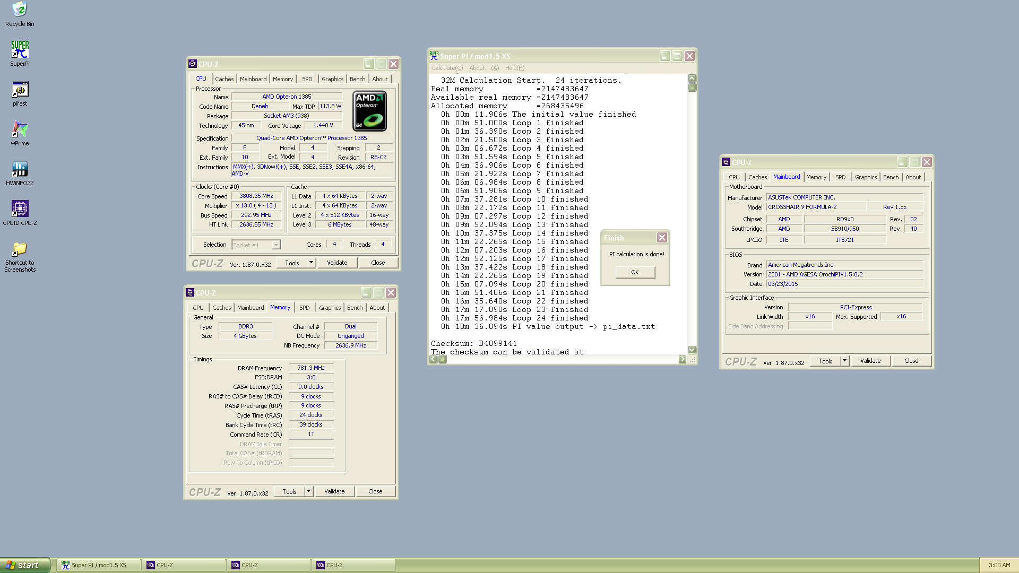This screenshot has height=573, width=1019.
Task: Open the Shortcut to Screenshots folder
Action: pos(20,257)
